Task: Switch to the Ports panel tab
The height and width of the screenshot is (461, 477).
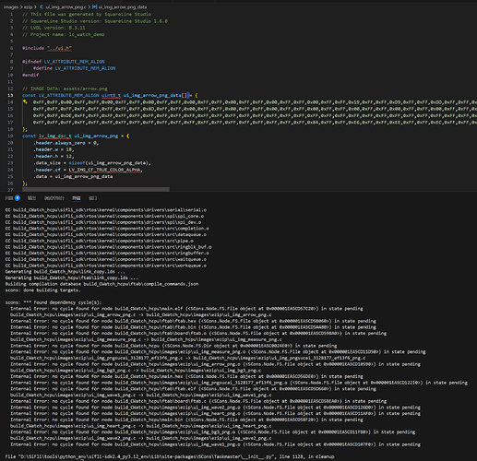Action: coord(92,198)
